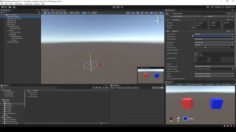This screenshot has width=236, height=132.
Task: Open the settings gear in the top-left toolbar
Action: pyautogui.click(x=14, y=7)
